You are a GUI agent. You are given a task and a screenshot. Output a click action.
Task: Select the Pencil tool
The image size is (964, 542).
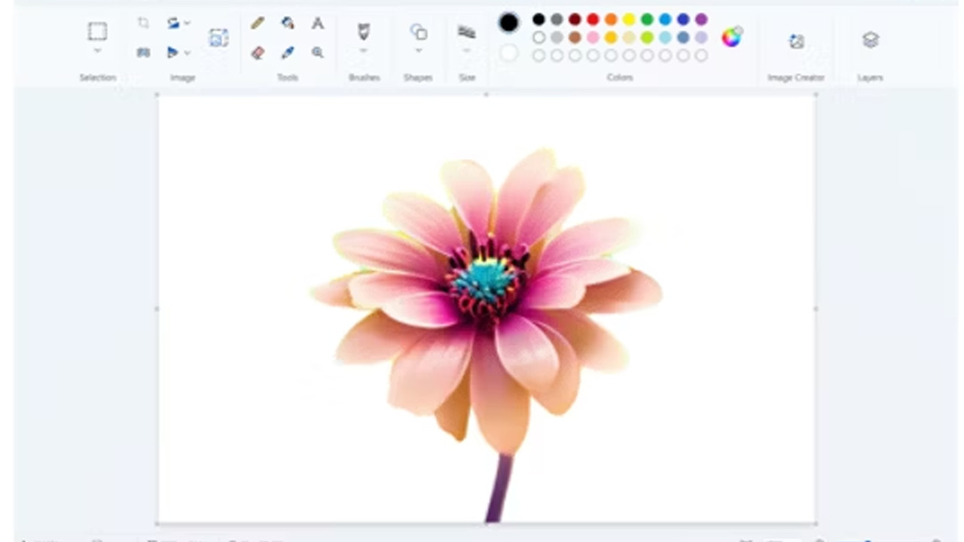tap(258, 23)
